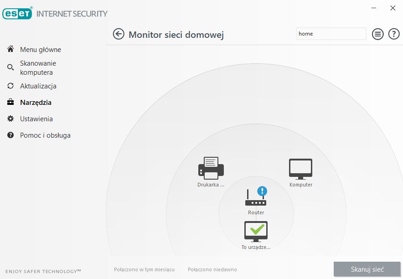Click the Router label text
403x279 pixels.
tap(256, 212)
